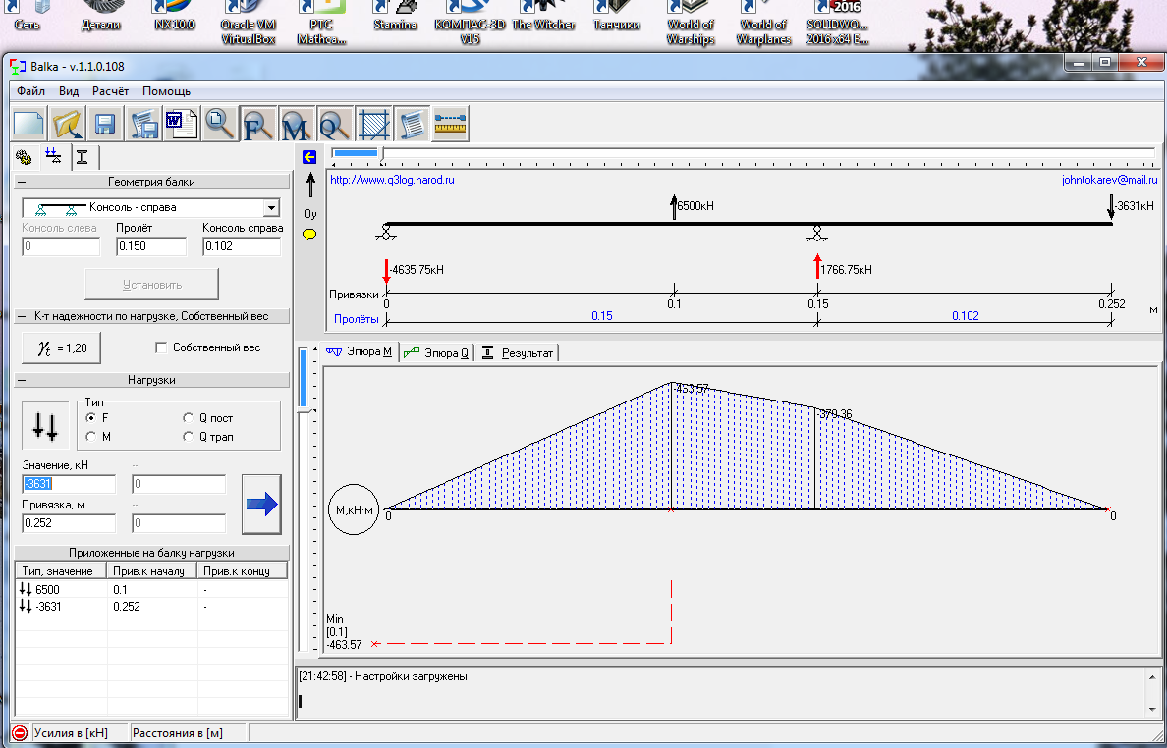Toggle the M moment magnifier tool
This screenshot has width=1167, height=748.
click(297, 124)
